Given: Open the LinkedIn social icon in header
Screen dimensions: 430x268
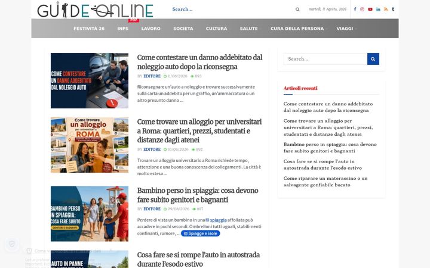Looking at the screenshot, I should coord(378,10).
